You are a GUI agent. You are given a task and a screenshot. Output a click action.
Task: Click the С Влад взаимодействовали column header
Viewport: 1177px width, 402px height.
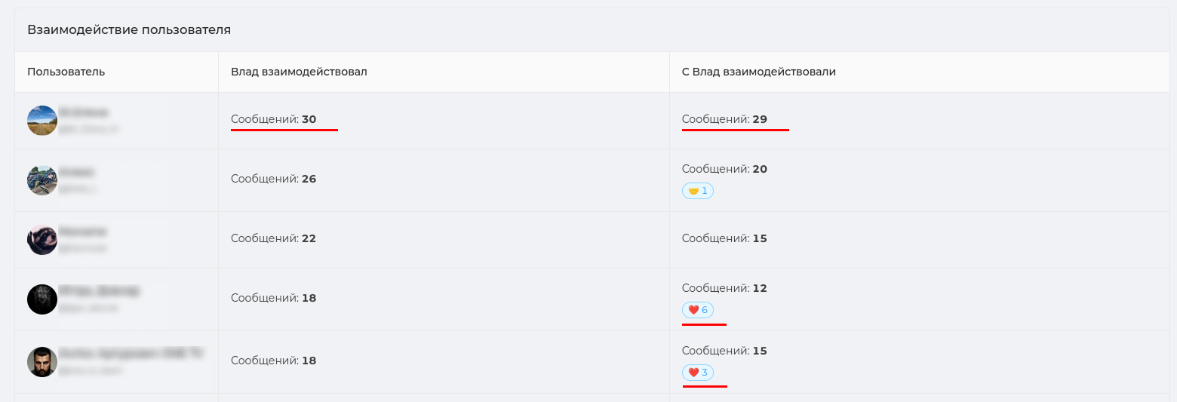pos(759,72)
